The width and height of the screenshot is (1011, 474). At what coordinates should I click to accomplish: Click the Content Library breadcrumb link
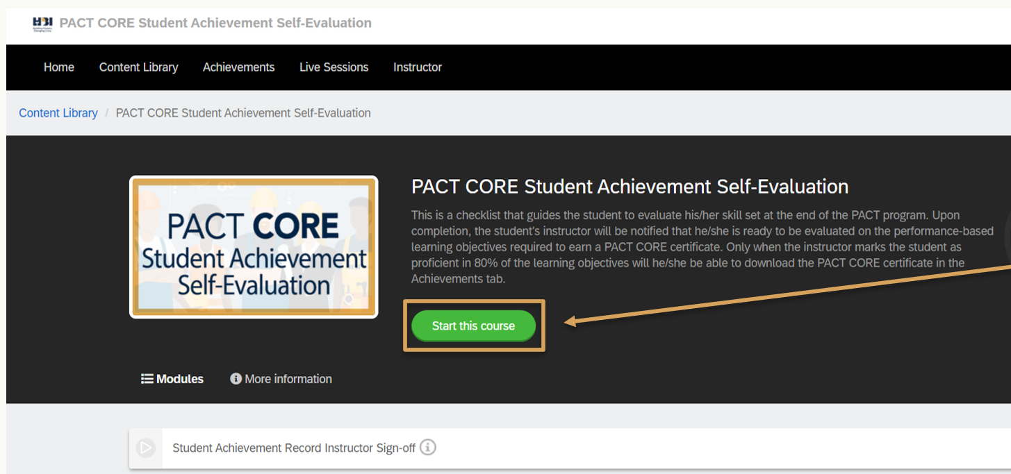[x=58, y=113]
